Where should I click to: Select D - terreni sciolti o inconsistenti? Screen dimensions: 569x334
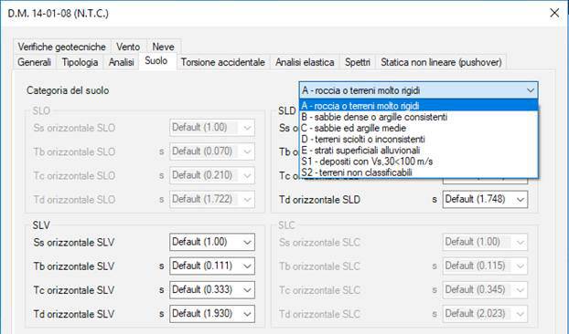pos(418,139)
